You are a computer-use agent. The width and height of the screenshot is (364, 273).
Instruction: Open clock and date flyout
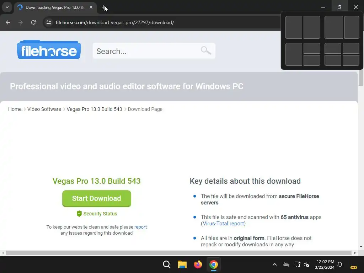pos(325,264)
